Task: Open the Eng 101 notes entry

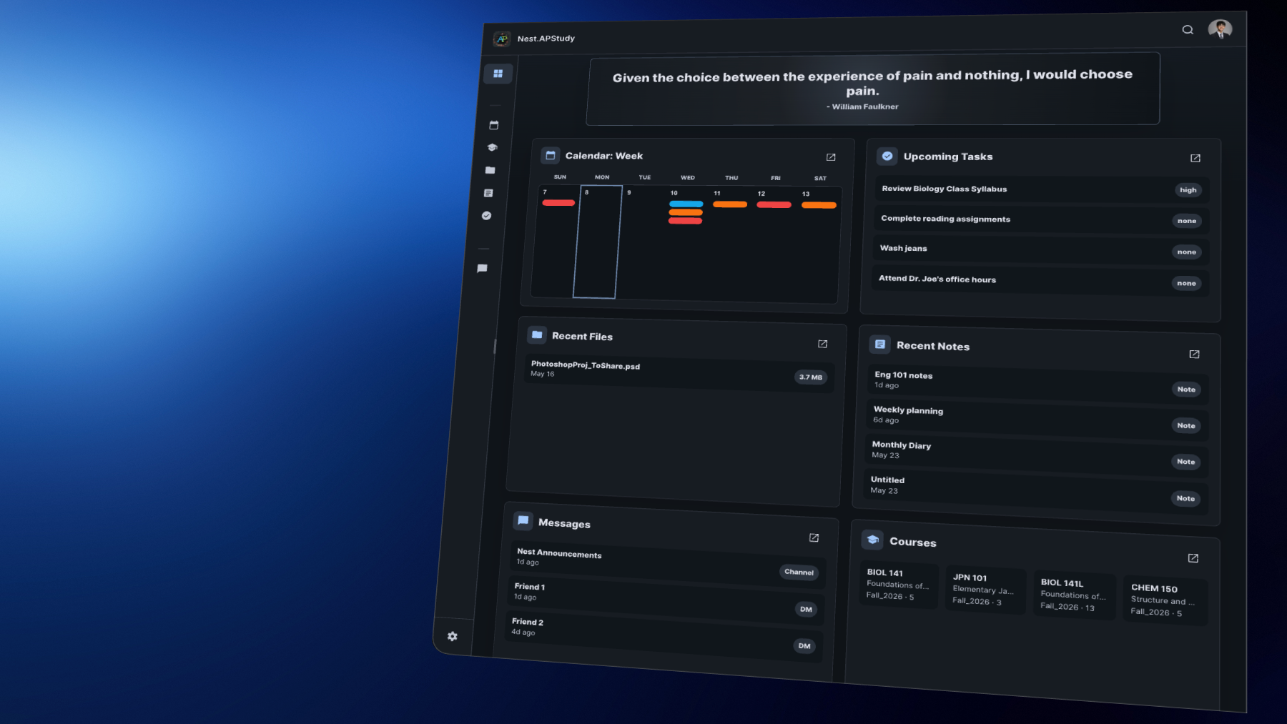Action: pos(1039,382)
